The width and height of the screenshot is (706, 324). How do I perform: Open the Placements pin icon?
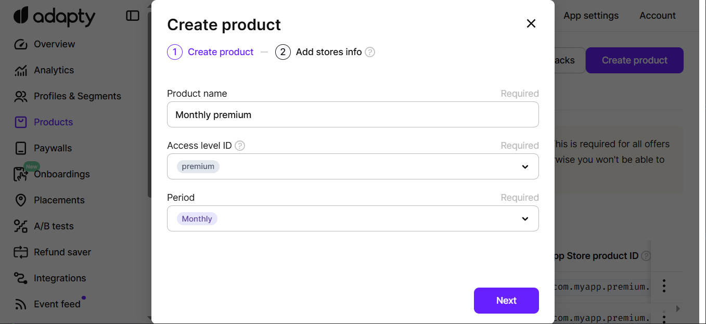point(20,200)
